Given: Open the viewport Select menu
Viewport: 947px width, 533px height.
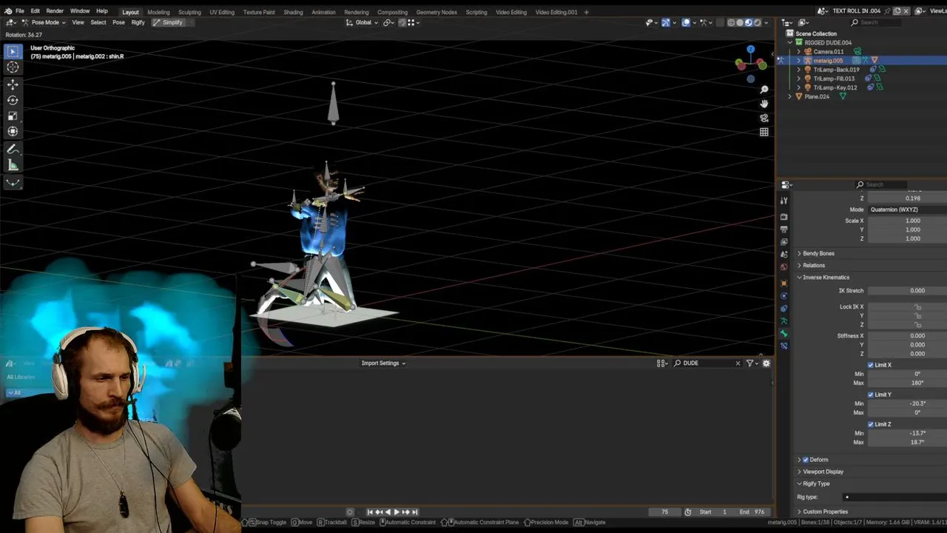Looking at the screenshot, I should tap(98, 22).
